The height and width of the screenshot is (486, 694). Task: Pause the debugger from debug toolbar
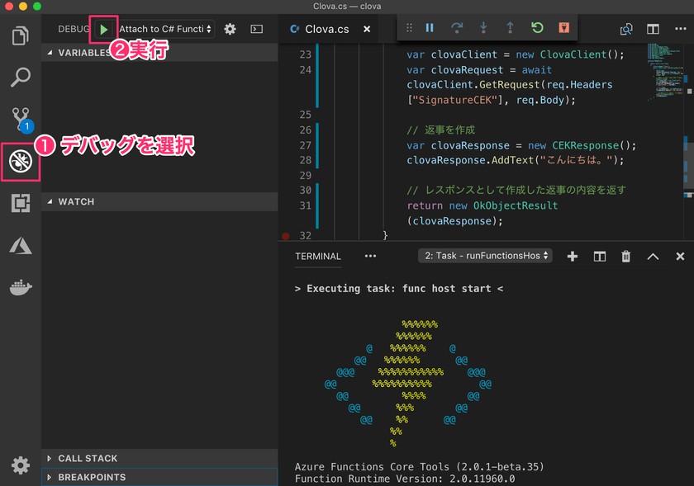[x=430, y=28]
